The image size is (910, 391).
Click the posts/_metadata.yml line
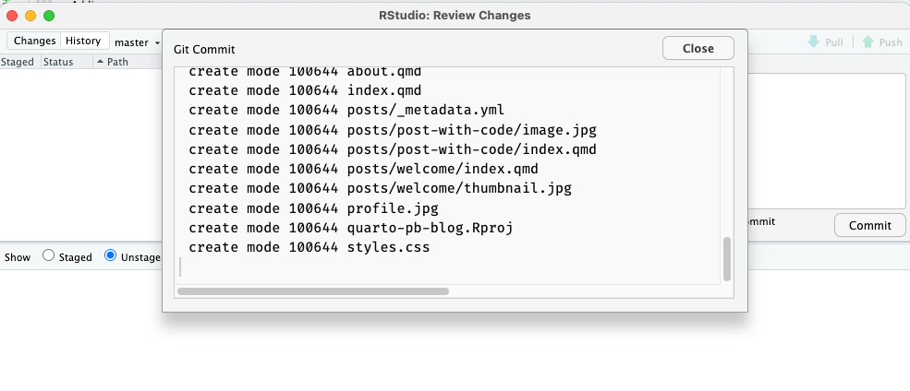click(346, 110)
